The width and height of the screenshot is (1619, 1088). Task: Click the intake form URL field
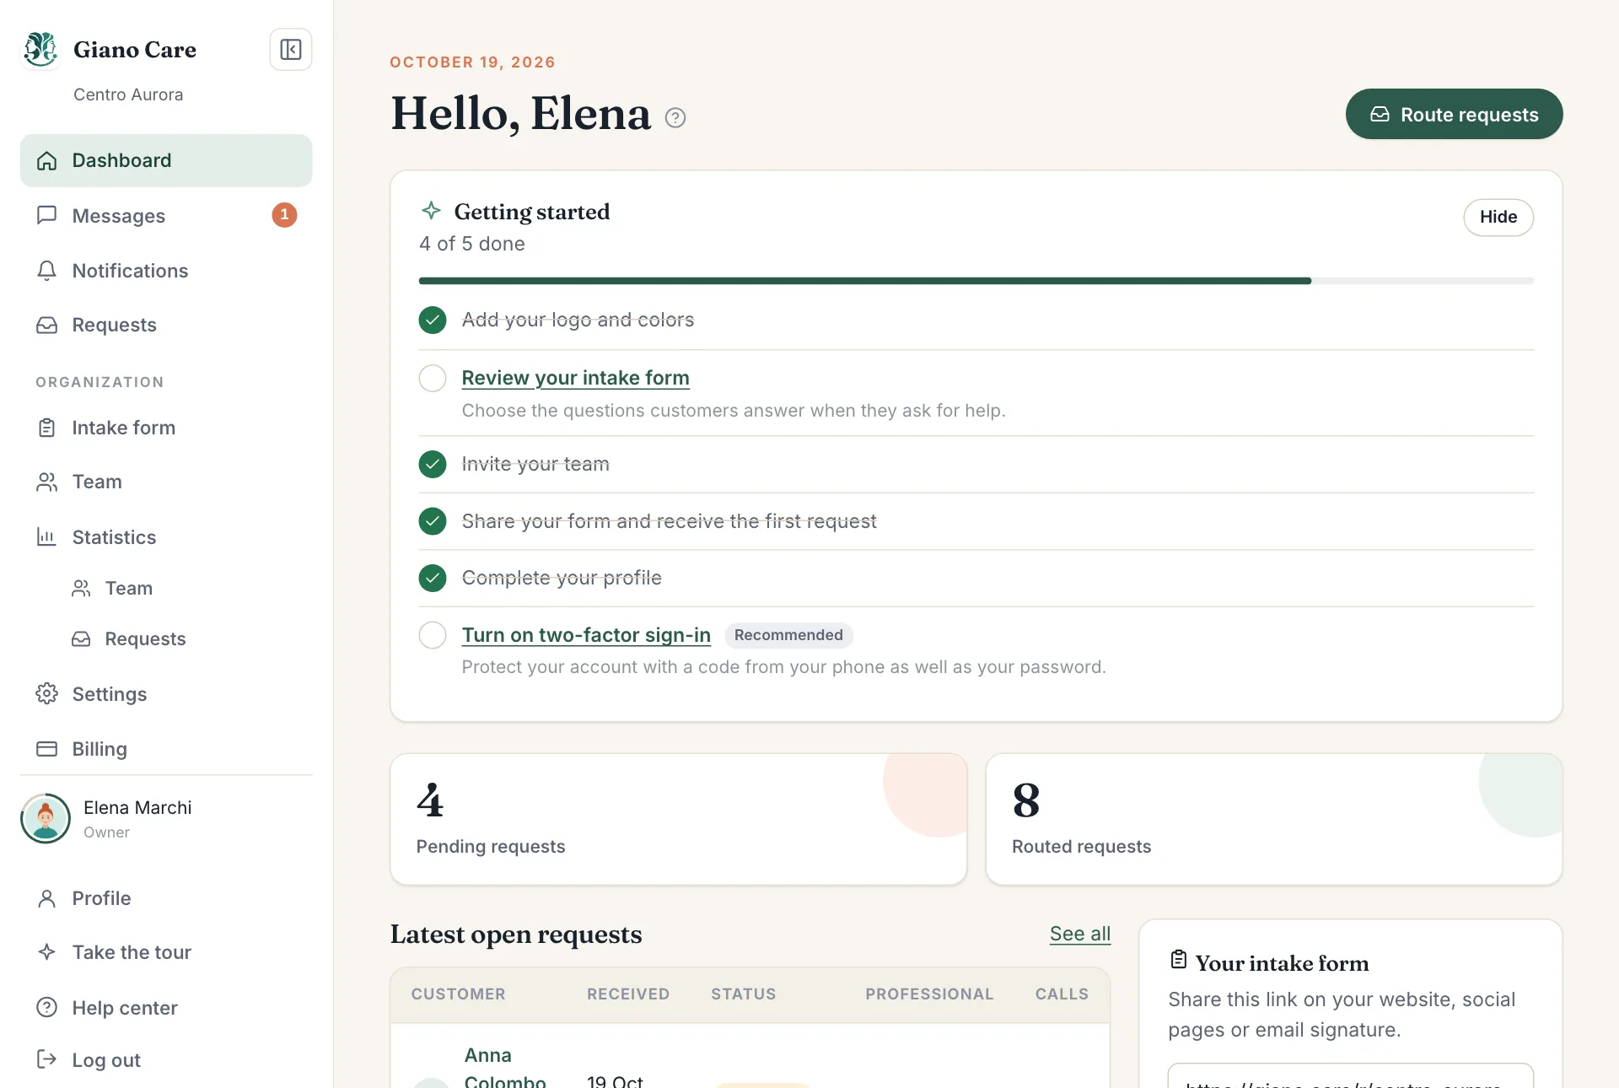1351,1076
